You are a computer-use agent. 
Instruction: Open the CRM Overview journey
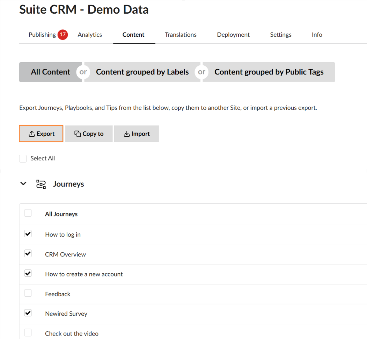click(x=65, y=254)
